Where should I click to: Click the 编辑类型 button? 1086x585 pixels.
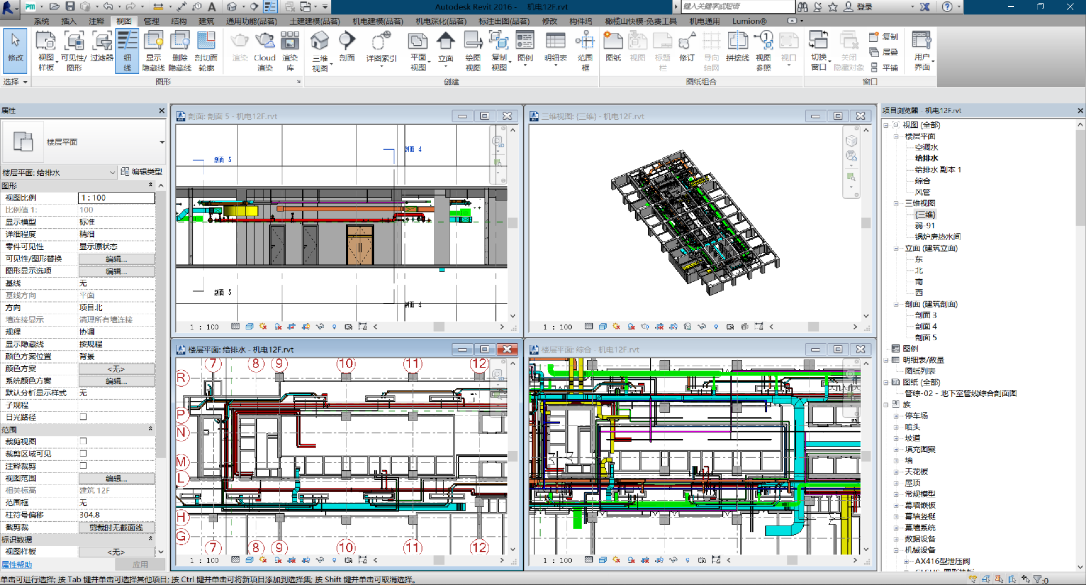click(141, 172)
